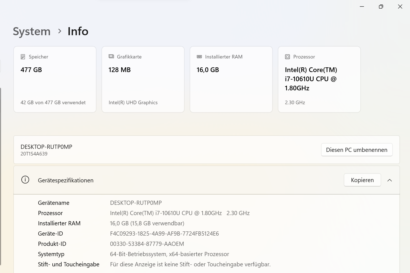Maximize or restore the Settings window
The width and height of the screenshot is (410, 273).
381,7
